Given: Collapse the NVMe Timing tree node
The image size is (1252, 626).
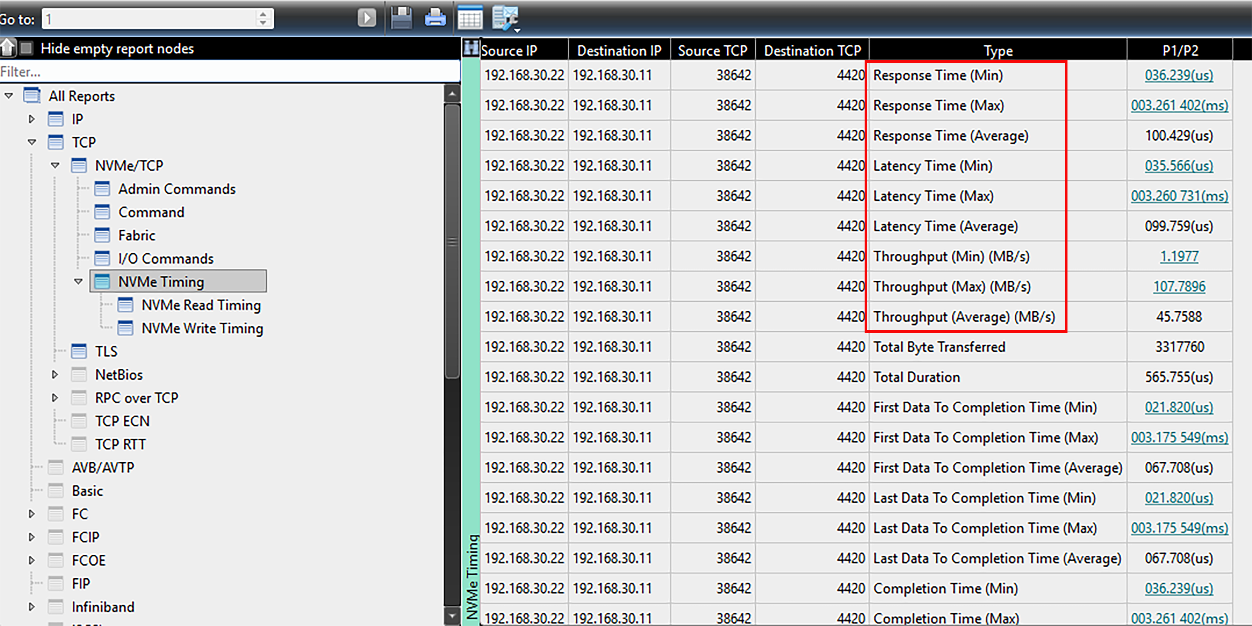Looking at the screenshot, I should (x=78, y=282).
